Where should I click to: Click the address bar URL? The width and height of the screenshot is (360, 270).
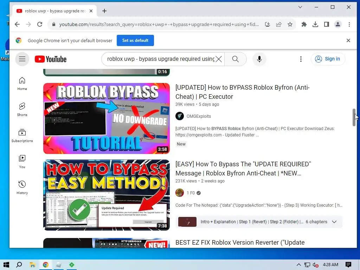pyautogui.click(x=159, y=24)
